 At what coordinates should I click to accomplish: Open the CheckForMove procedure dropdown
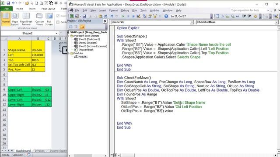pyautogui.click(x=276, y=22)
